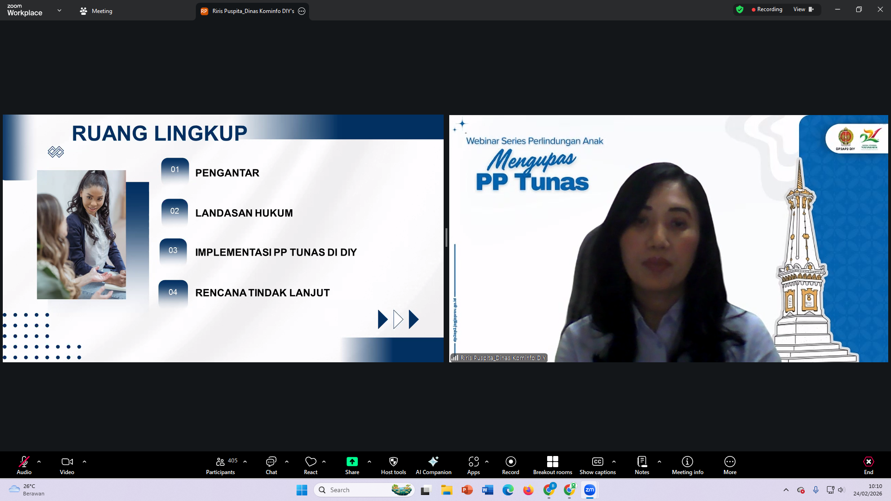The width and height of the screenshot is (891, 501).
Task: Launch AI Companion
Action: pyautogui.click(x=433, y=465)
